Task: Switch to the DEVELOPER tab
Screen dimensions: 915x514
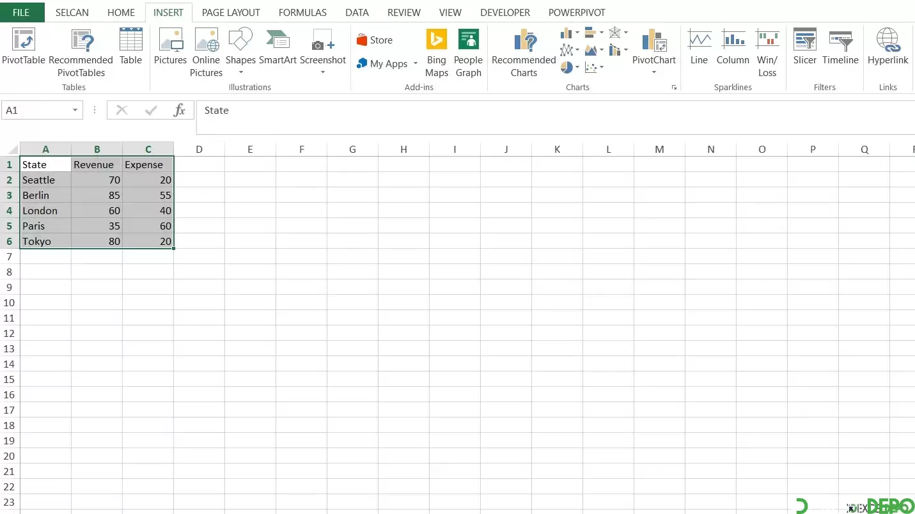Action: click(505, 12)
